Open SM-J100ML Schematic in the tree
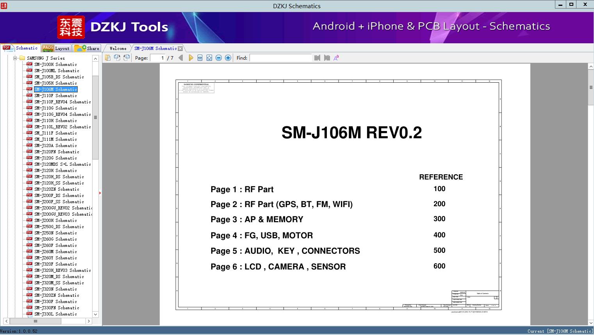This screenshot has width=594, height=335. (x=57, y=71)
